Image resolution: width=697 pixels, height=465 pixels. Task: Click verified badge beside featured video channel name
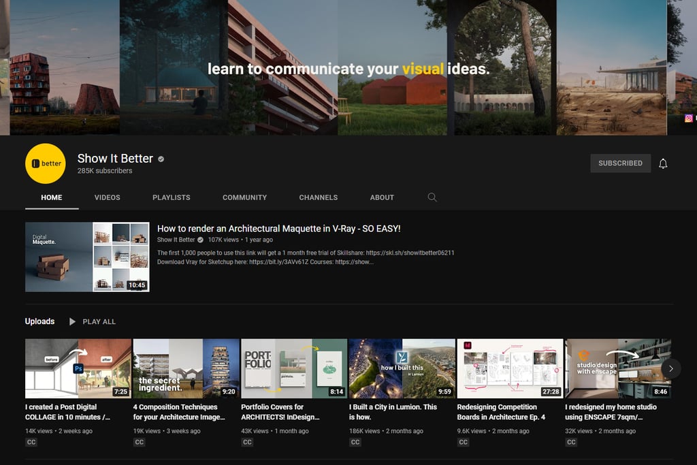tap(201, 240)
